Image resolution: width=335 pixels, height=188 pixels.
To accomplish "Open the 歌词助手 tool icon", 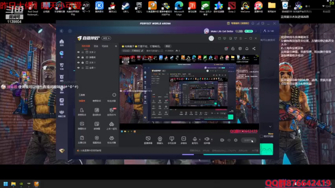I will click(x=97, y=112).
